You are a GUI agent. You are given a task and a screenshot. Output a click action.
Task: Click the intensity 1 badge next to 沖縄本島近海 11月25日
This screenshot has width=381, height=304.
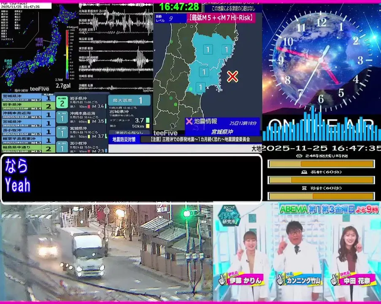point(62,118)
